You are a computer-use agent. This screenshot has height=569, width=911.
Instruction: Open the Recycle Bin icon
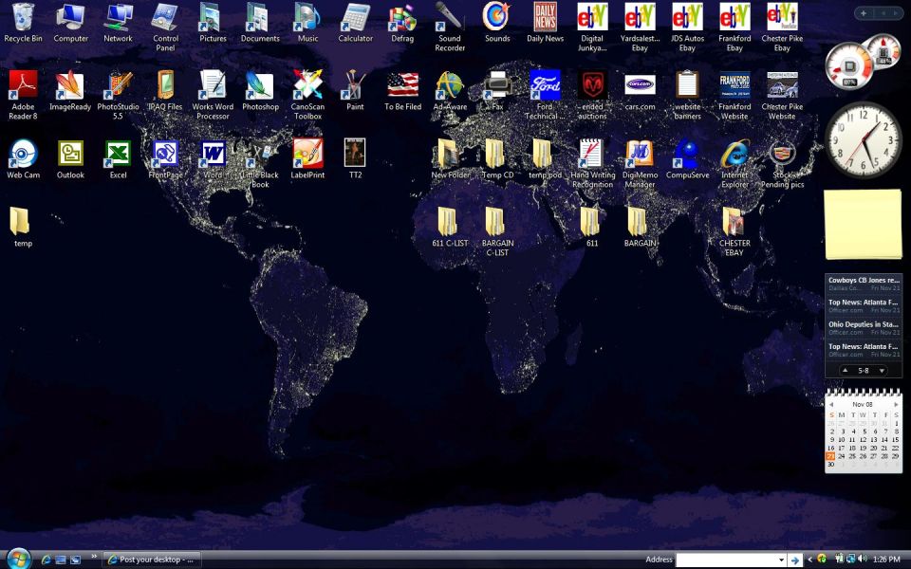point(23,17)
